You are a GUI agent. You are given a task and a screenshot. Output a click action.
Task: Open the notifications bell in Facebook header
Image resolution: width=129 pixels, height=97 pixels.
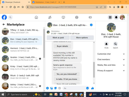coord(116,17)
